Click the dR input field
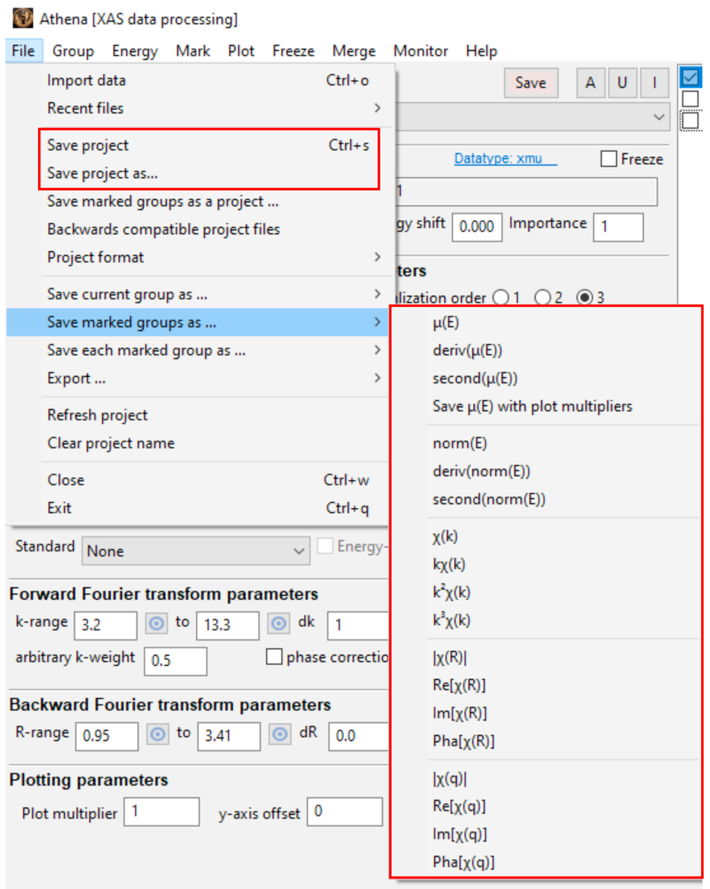 tap(358, 736)
